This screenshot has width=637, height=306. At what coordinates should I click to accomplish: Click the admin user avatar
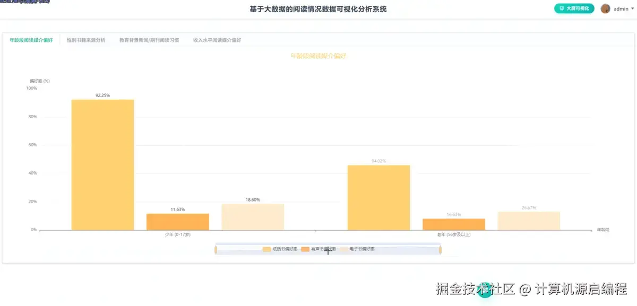(605, 8)
